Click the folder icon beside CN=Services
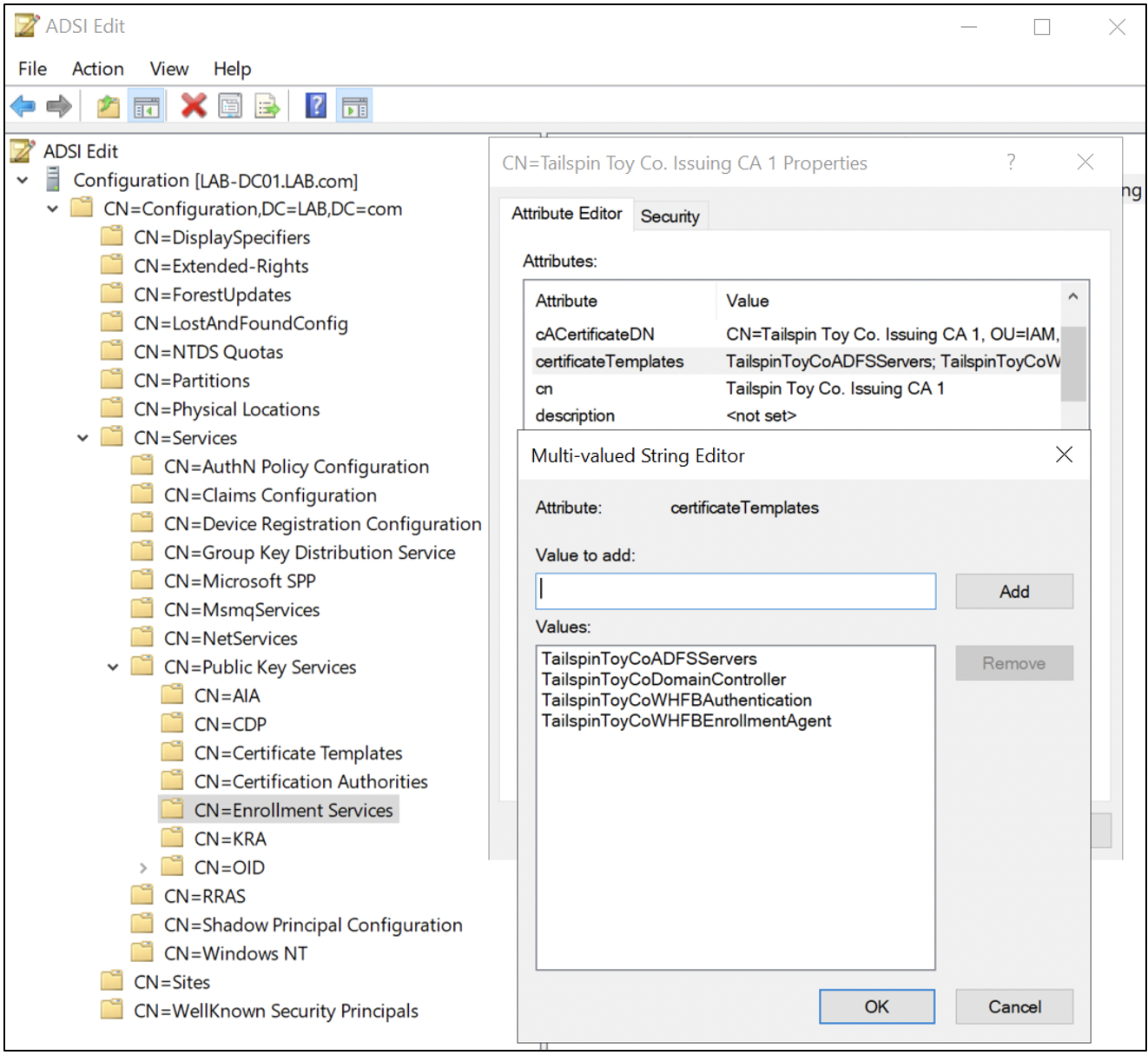 coord(112,436)
